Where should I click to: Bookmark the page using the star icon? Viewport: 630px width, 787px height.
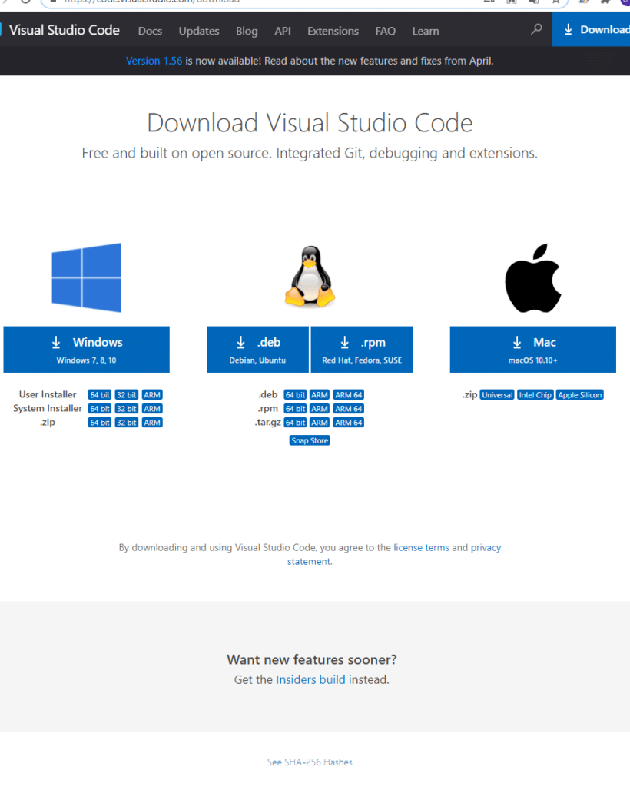[556, 3]
